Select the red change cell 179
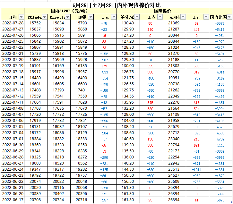Image resolution: width=233 pixels, height=204 pixels. click(105, 66)
